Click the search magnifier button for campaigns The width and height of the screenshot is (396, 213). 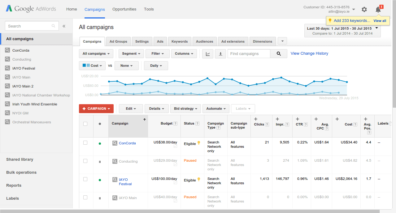pos(279,54)
